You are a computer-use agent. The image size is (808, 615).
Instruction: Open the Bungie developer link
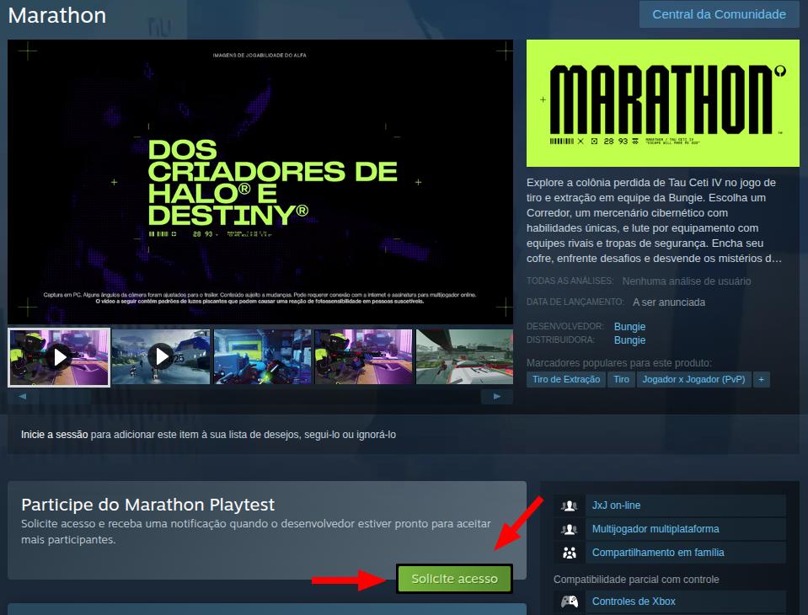coord(629,326)
